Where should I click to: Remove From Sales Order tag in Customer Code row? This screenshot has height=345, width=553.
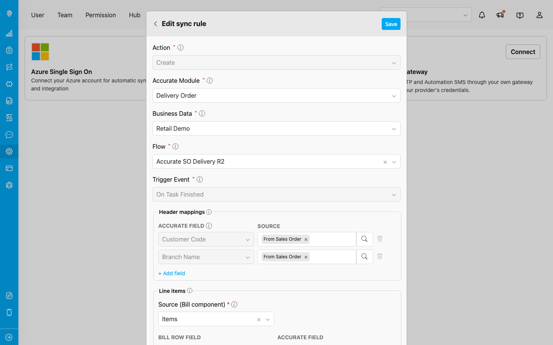(306, 240)
